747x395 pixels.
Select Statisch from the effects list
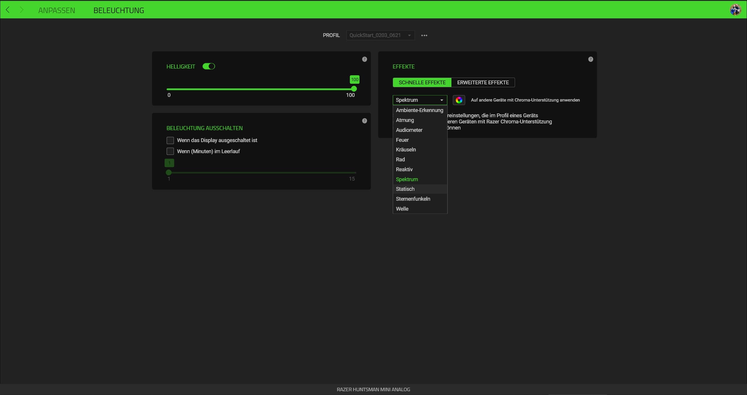(405, 189)
